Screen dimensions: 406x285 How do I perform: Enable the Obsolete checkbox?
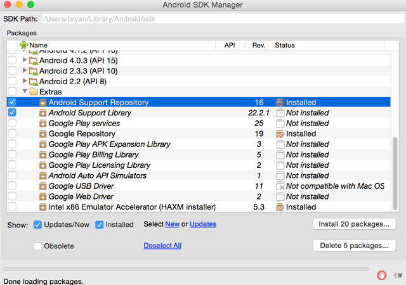[38, 246]
